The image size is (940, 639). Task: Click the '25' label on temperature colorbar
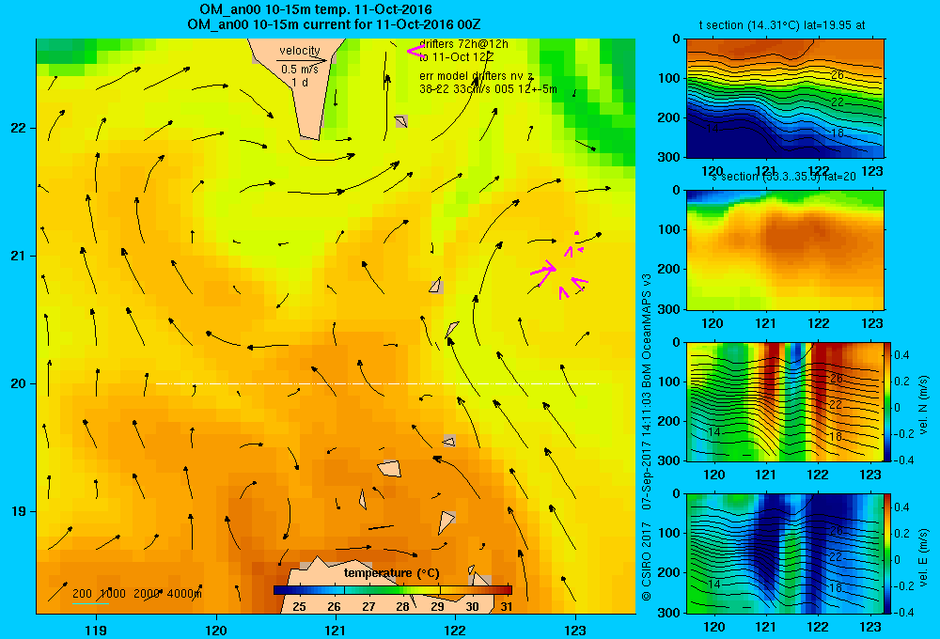[x=299, y=607]
